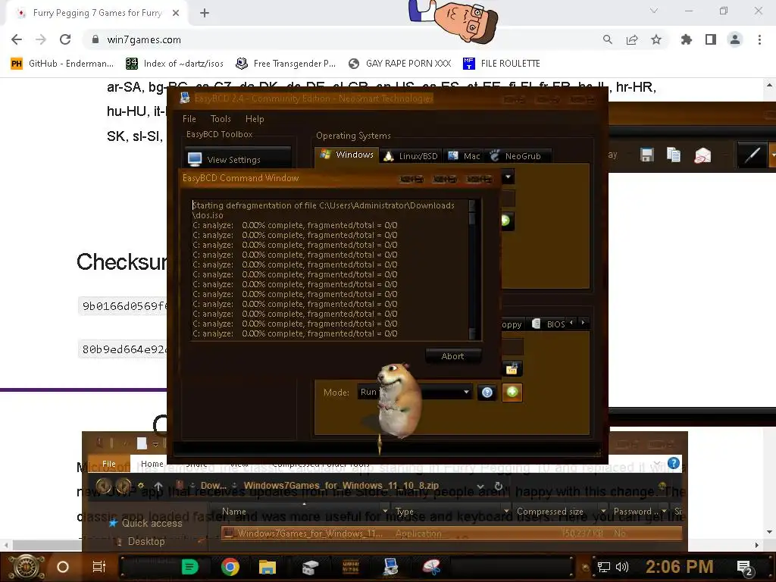Open the type dropdown under the NeoGrub tab
The width and height of the screenshot is (776, 582).
click(x=508, y=177)
